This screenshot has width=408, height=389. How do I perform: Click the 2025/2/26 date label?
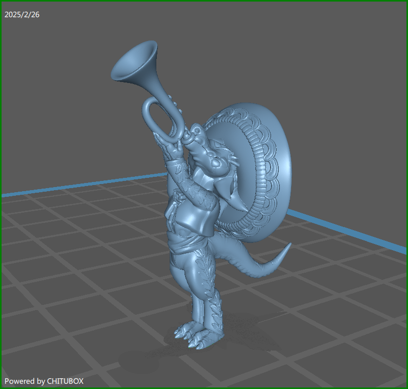coord(22,14)
